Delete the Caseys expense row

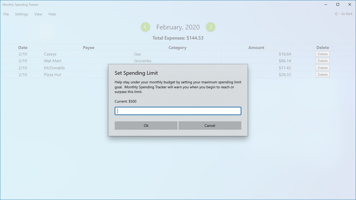pos(323,54)
